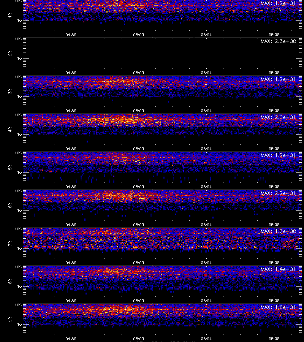
Task: Select the MAX: 2.2e+01 text in panel 6R
Action: pos(278,193)
